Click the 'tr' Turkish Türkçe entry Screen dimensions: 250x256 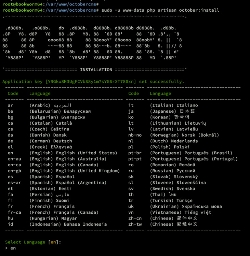(160, 200)
